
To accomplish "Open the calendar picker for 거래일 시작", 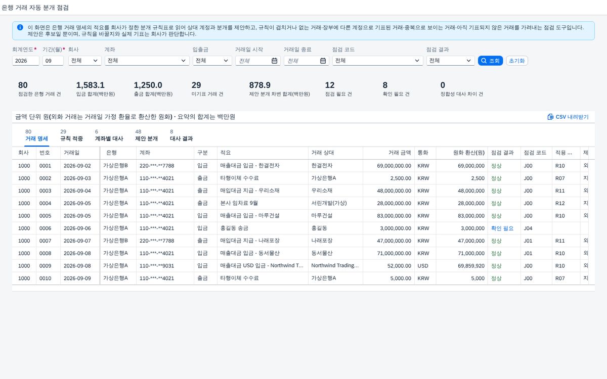I will pyautogui.click(x=274, y=61).
